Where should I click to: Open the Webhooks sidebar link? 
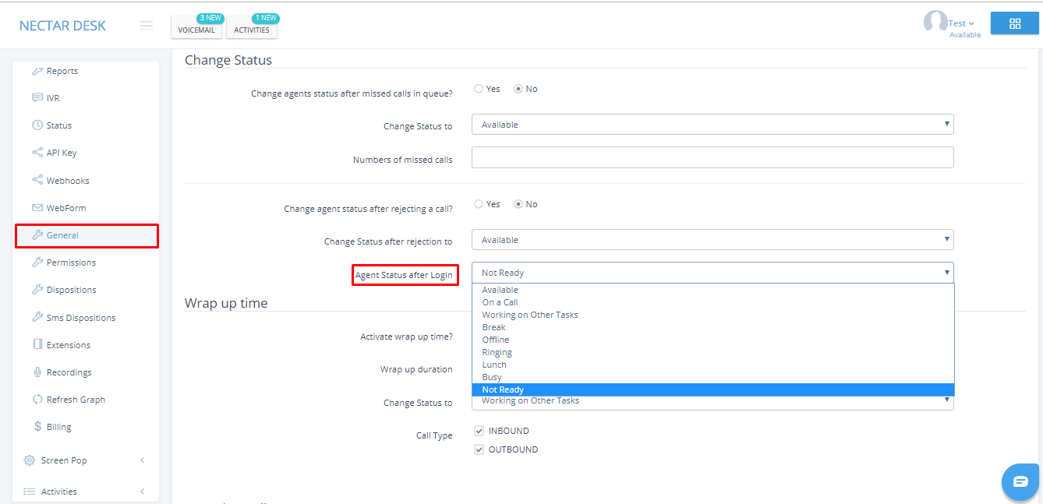pyautogui.click(x=68, y=181)
